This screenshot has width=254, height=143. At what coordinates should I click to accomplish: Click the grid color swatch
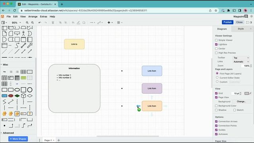(x=246, y=93)
